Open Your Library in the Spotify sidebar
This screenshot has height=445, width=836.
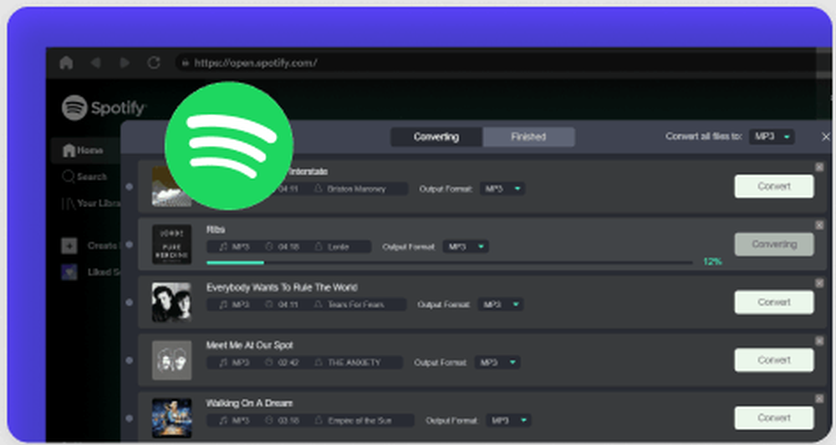tap(91, 203)
